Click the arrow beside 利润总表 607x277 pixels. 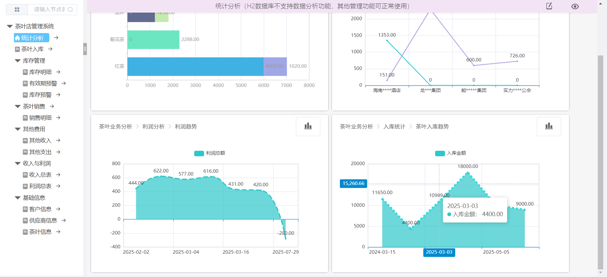click(58, 186)
